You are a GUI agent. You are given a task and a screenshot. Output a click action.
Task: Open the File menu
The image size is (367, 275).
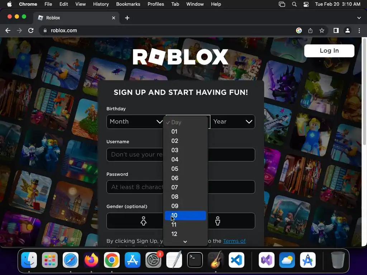[48, 4]
